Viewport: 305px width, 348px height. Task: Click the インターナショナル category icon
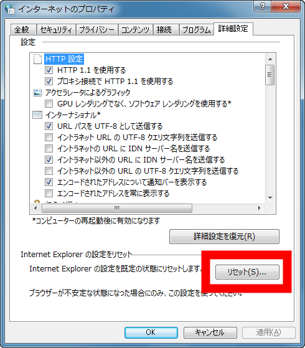point(37,115)
